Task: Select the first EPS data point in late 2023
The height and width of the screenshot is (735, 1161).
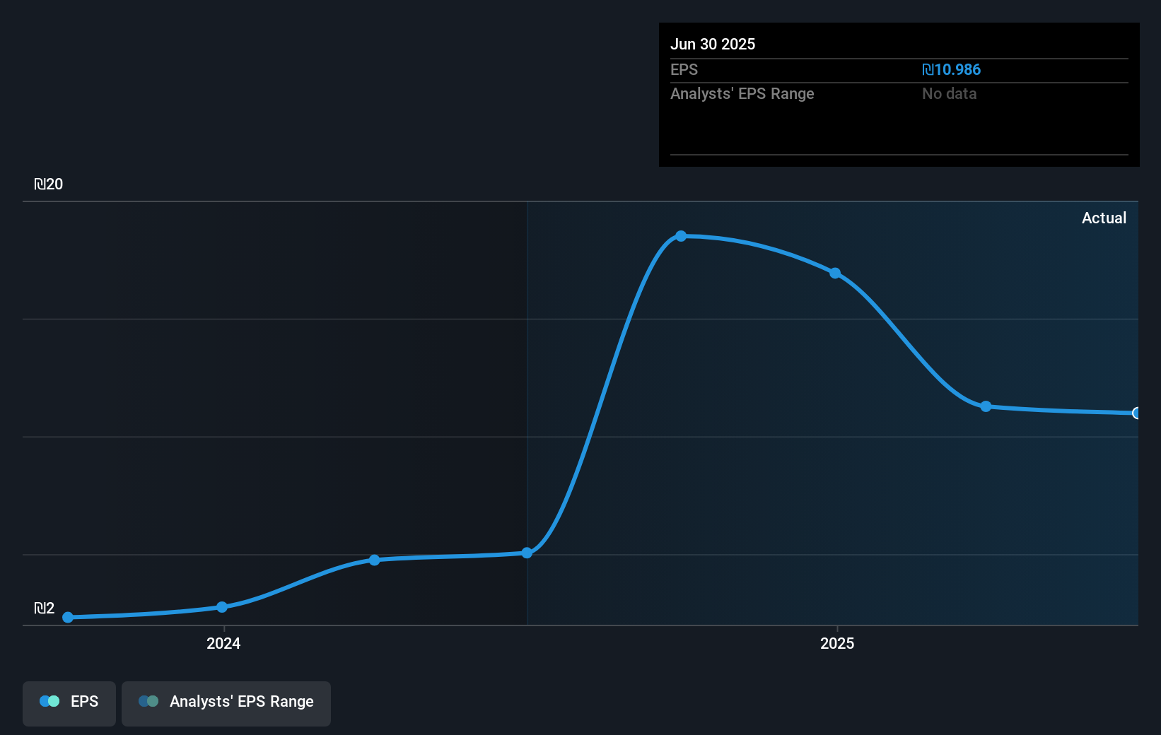Action: coord(68,617)
